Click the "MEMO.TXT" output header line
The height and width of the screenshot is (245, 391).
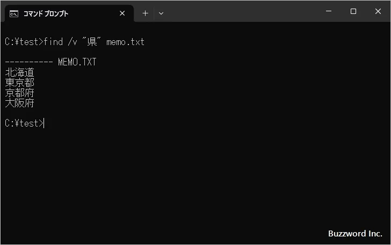click(77, 62)
